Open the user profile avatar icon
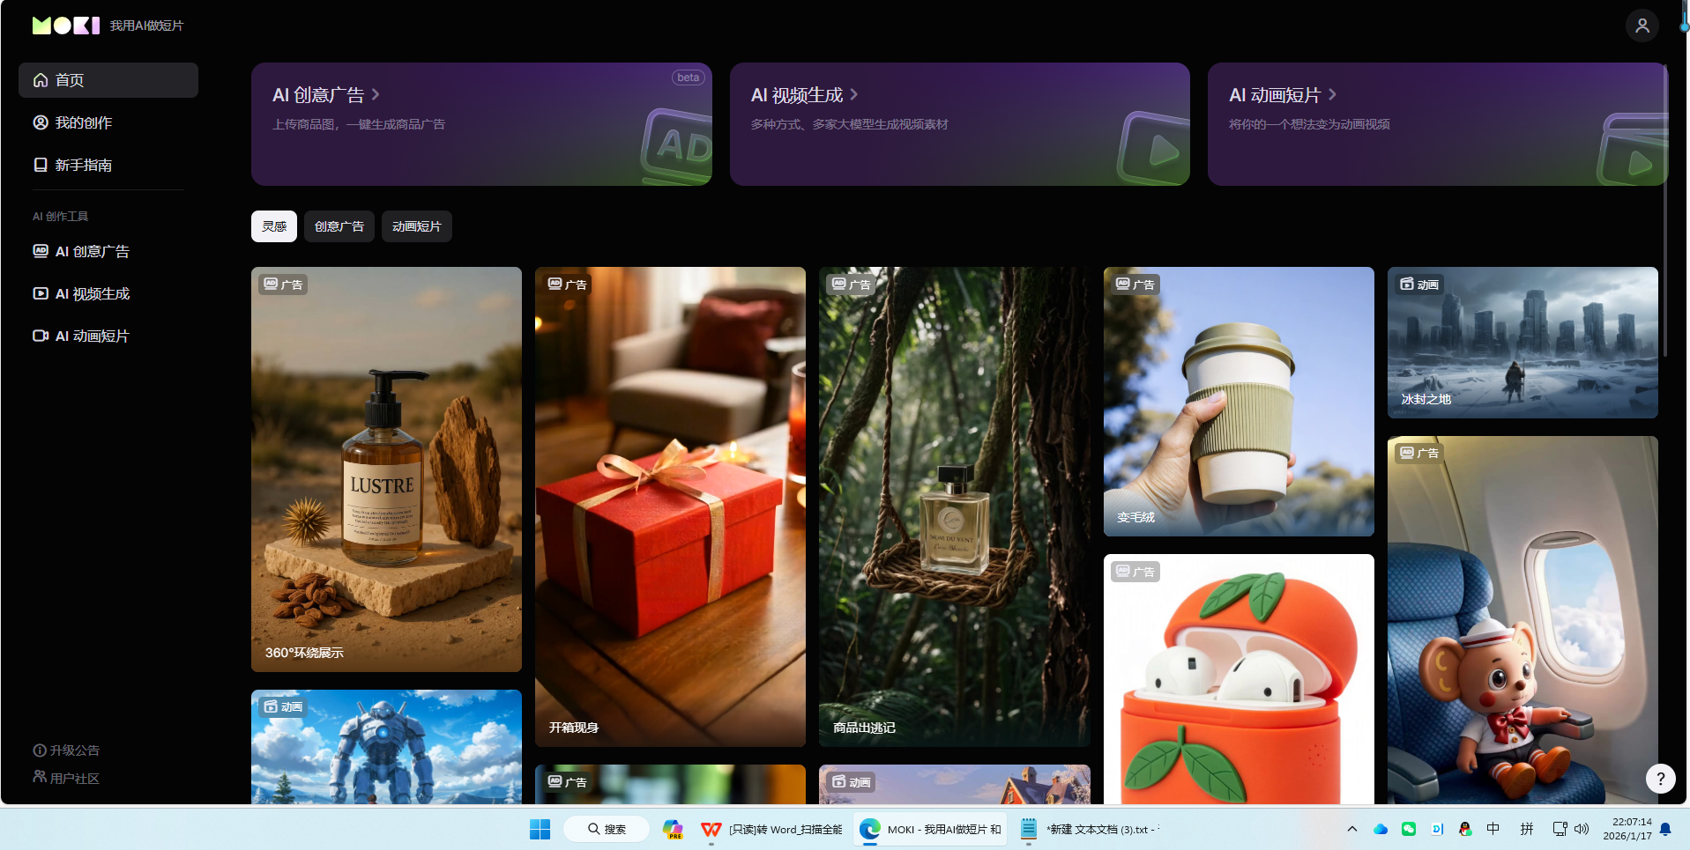 pyautogui.click(x=1642, y=26)
